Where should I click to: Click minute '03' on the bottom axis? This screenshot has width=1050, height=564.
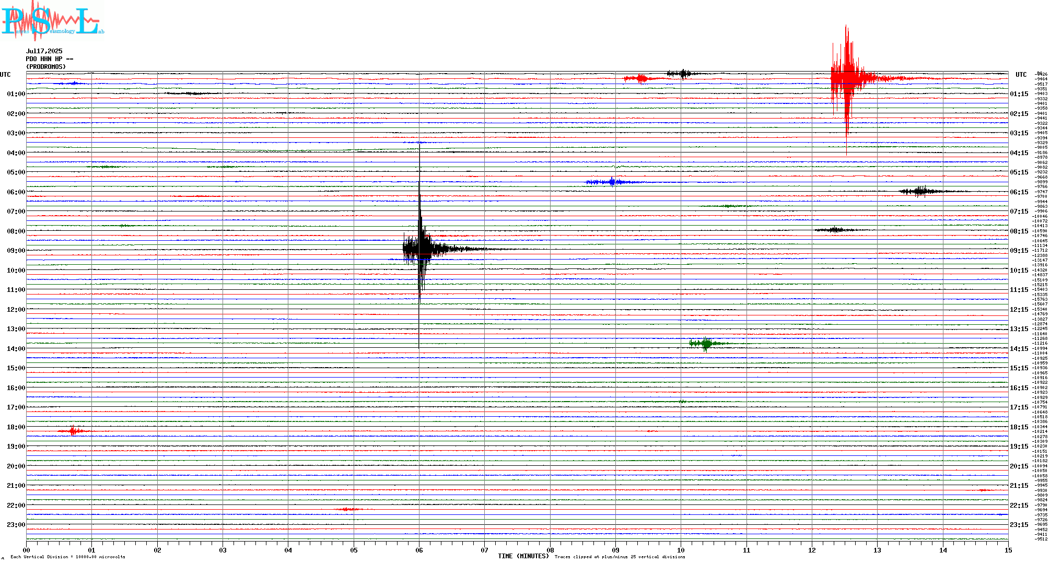pyautogui.click(x=223, y=550)
